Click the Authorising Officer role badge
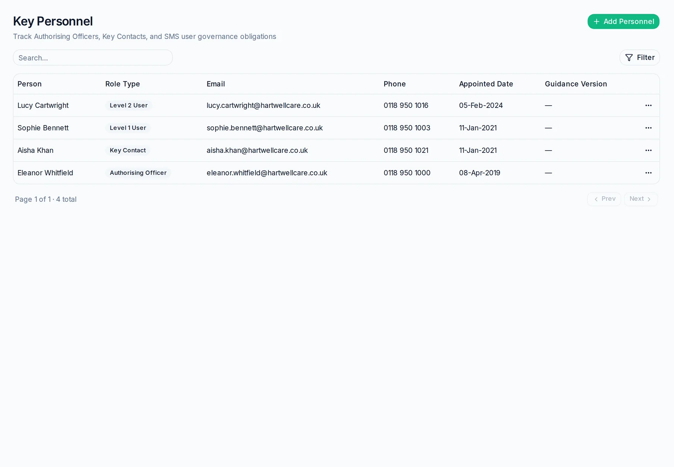This screenshot has height=467, width=674. 138,173
